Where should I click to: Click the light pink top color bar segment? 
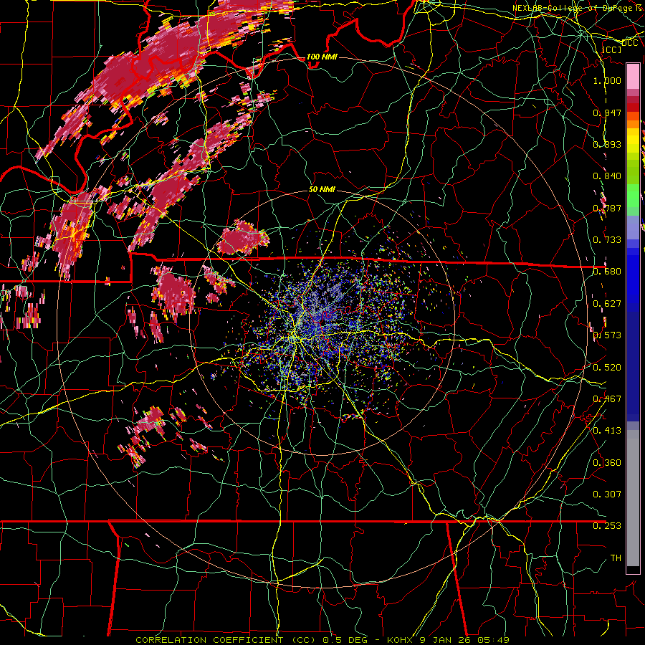coord(633,76)
